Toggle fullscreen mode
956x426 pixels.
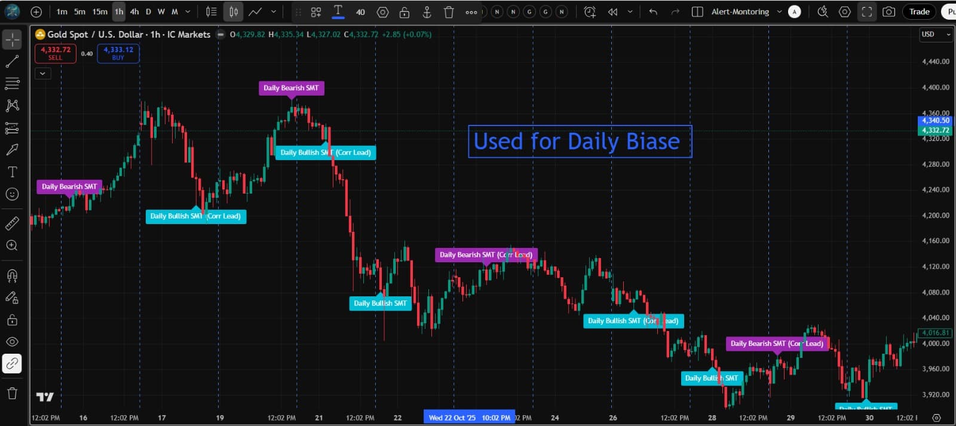click(867, 11)
